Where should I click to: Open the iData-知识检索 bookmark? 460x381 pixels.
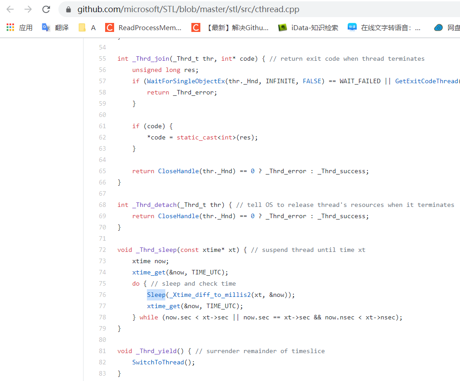308,27
